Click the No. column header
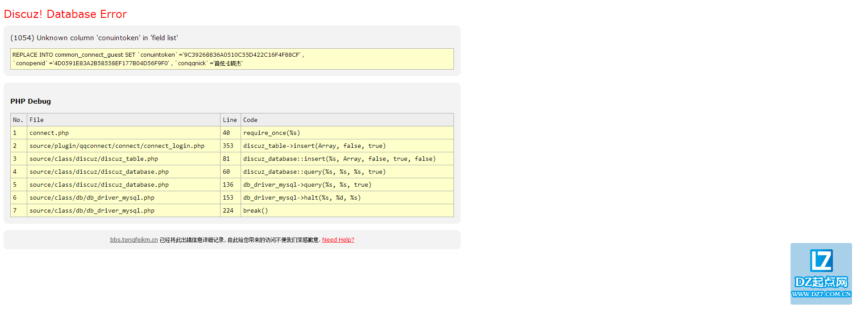 click(18, 120)
